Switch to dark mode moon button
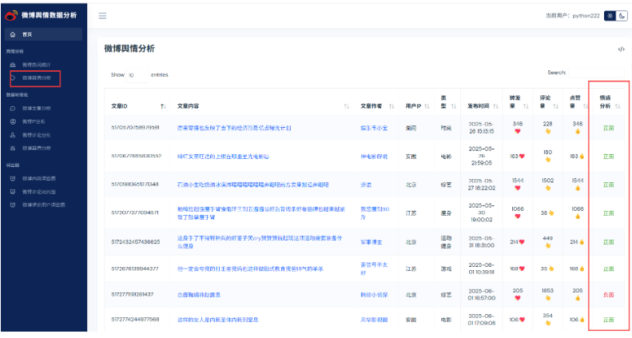 pyautogui.click(x=622, y=16)
